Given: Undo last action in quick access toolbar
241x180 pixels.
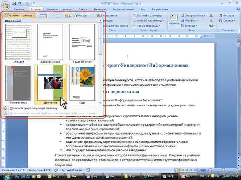Looking at the screenshot, I should click(x=19, y=3).
